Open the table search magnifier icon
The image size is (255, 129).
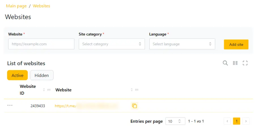225,63
